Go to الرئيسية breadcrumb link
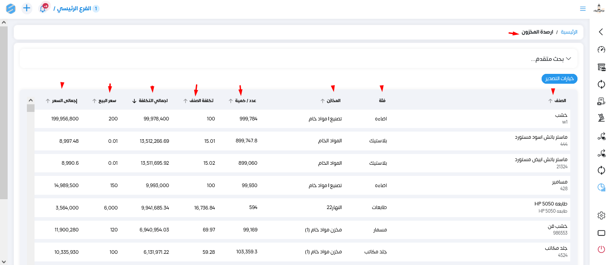 point(569,32)
